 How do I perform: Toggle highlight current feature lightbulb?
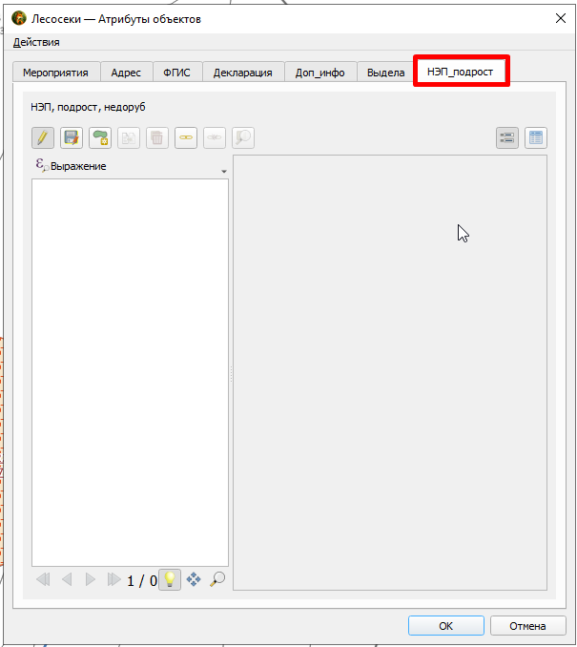(x=170, y=580)
